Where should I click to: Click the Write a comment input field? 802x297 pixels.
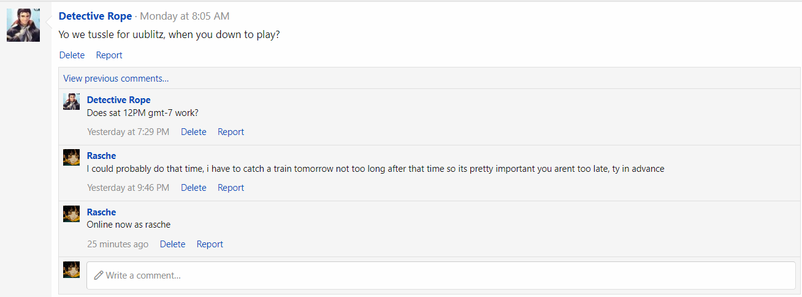(x=440, y=276)
